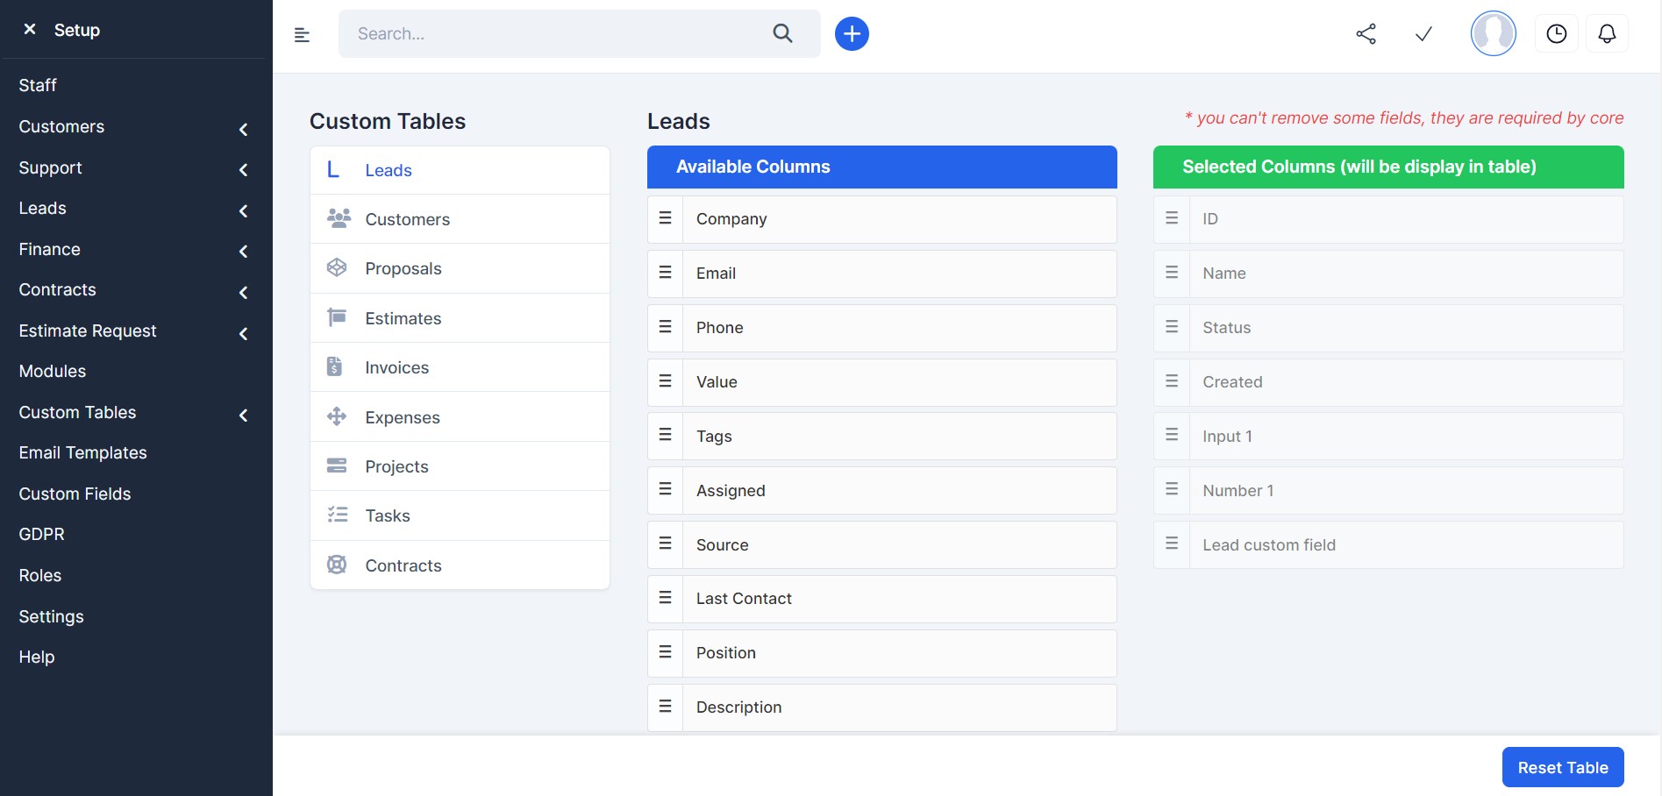Screen dimensions: 1662x796
Task: Expand the Custom Tables sidebar chevron
Action: 243,415
